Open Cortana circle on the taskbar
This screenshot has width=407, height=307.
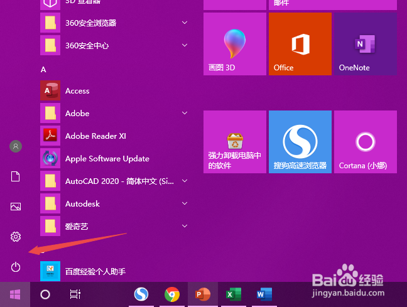[45, 294]
